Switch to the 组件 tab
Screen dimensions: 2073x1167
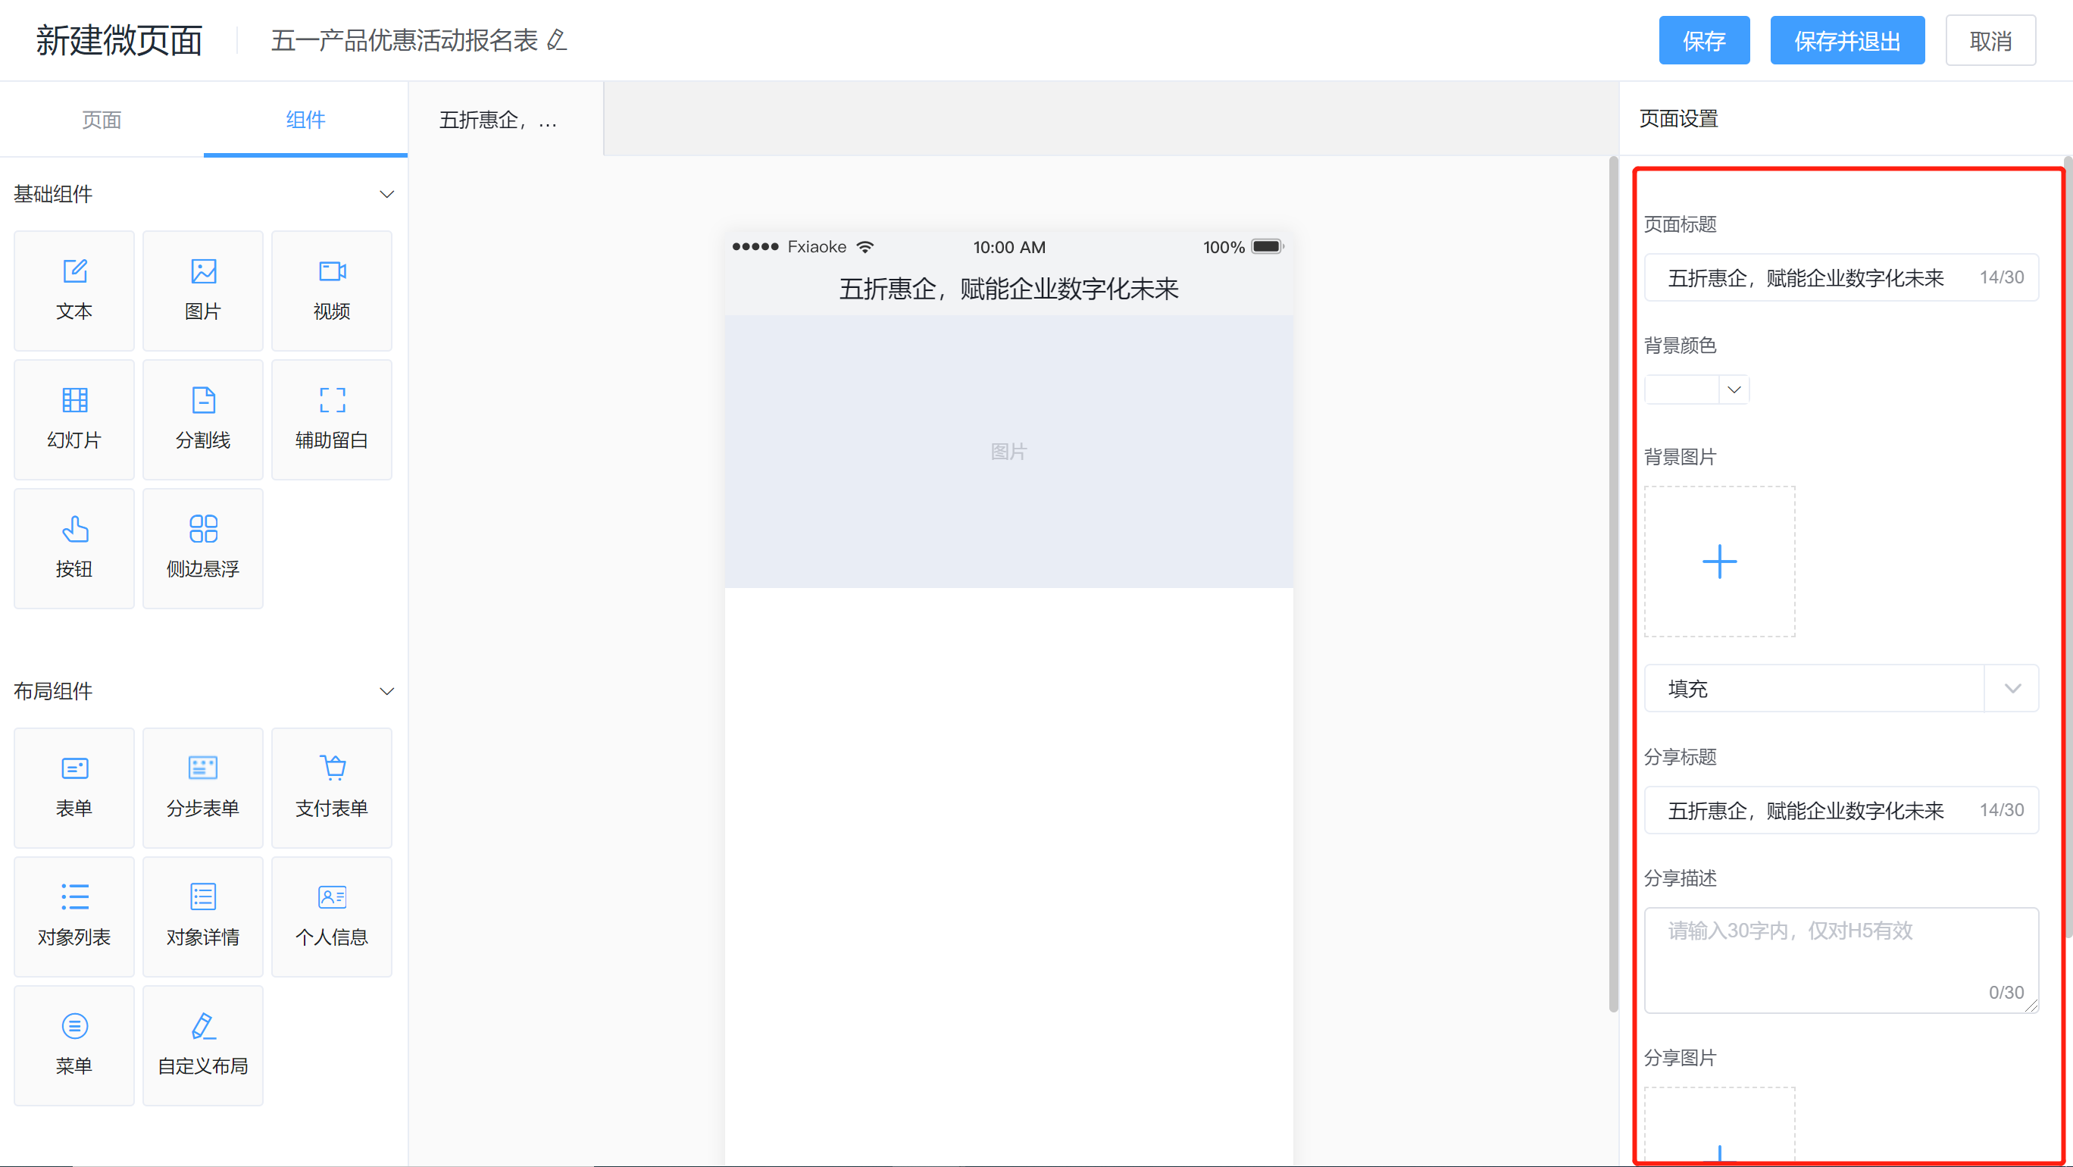point(306,119)
